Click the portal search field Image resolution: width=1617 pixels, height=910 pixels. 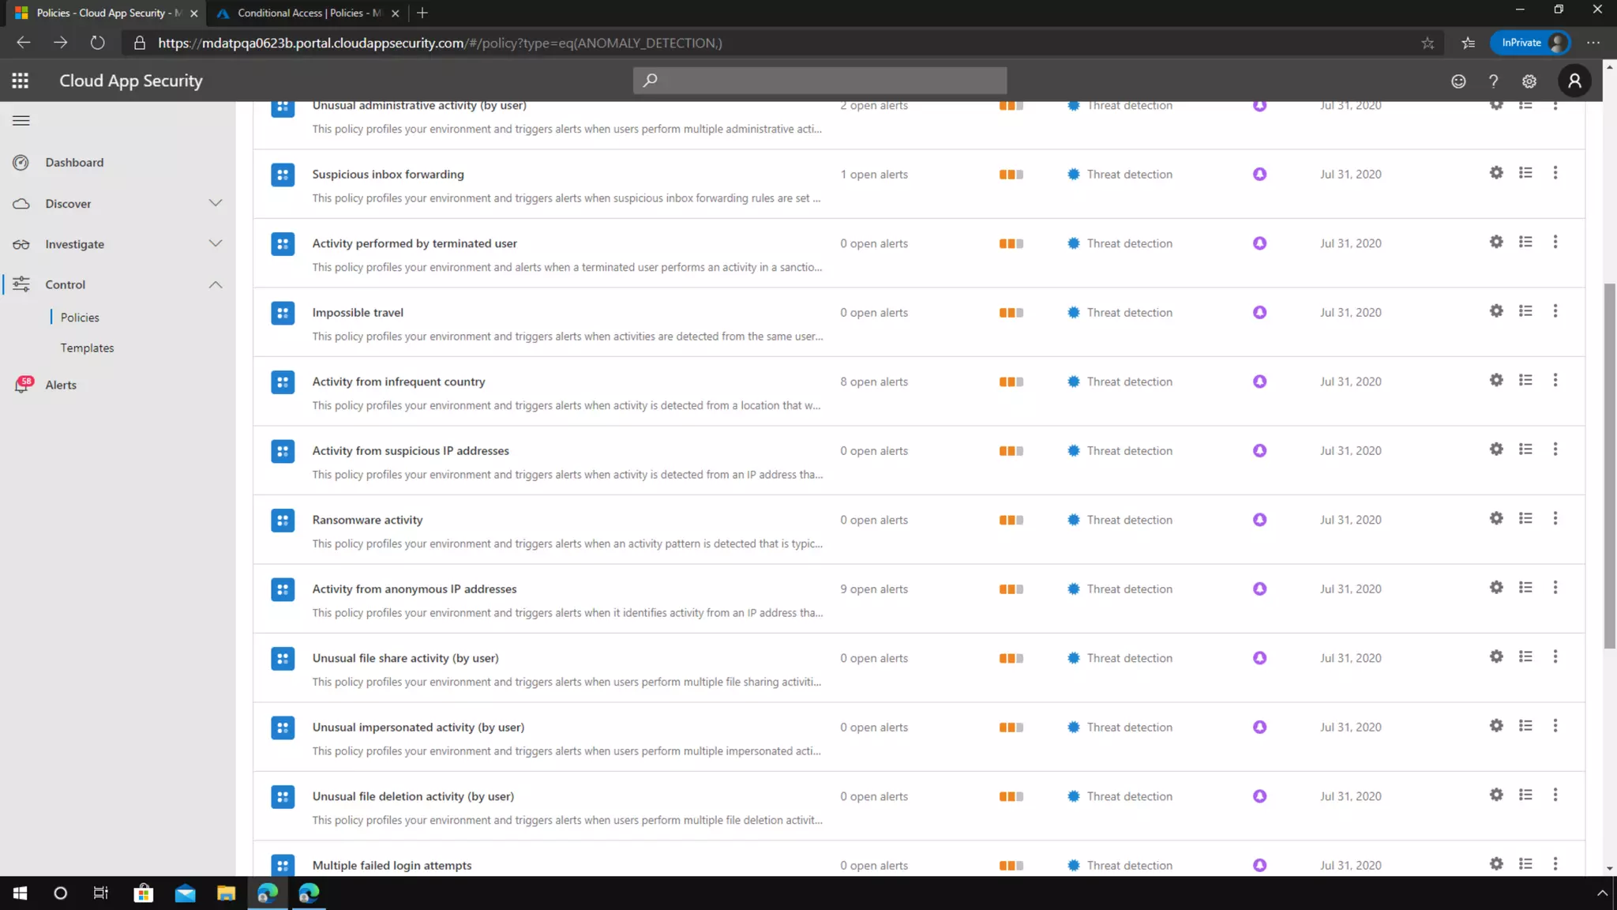pos(820,81)
